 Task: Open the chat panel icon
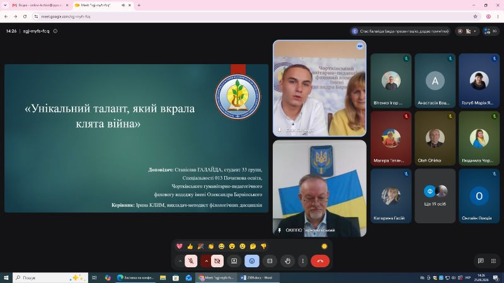tap(481, 261)
